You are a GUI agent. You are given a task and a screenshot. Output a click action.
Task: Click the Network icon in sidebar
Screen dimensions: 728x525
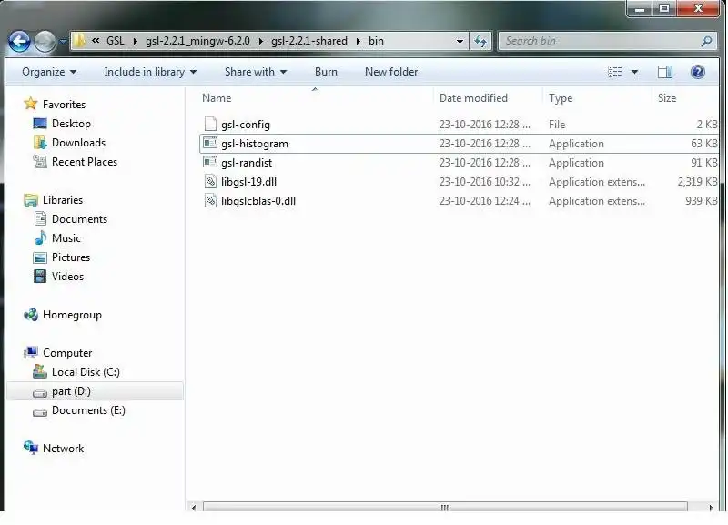(x=31, y=448)
